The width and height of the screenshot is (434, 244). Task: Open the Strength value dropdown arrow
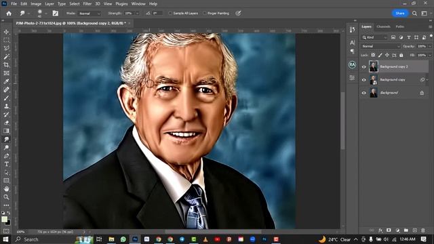click(x=137, y=14)
